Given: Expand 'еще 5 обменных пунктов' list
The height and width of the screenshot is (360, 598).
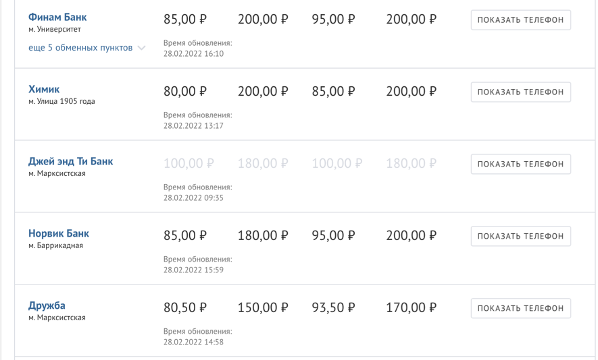Looking at the screenshot, I should (80, 48).
